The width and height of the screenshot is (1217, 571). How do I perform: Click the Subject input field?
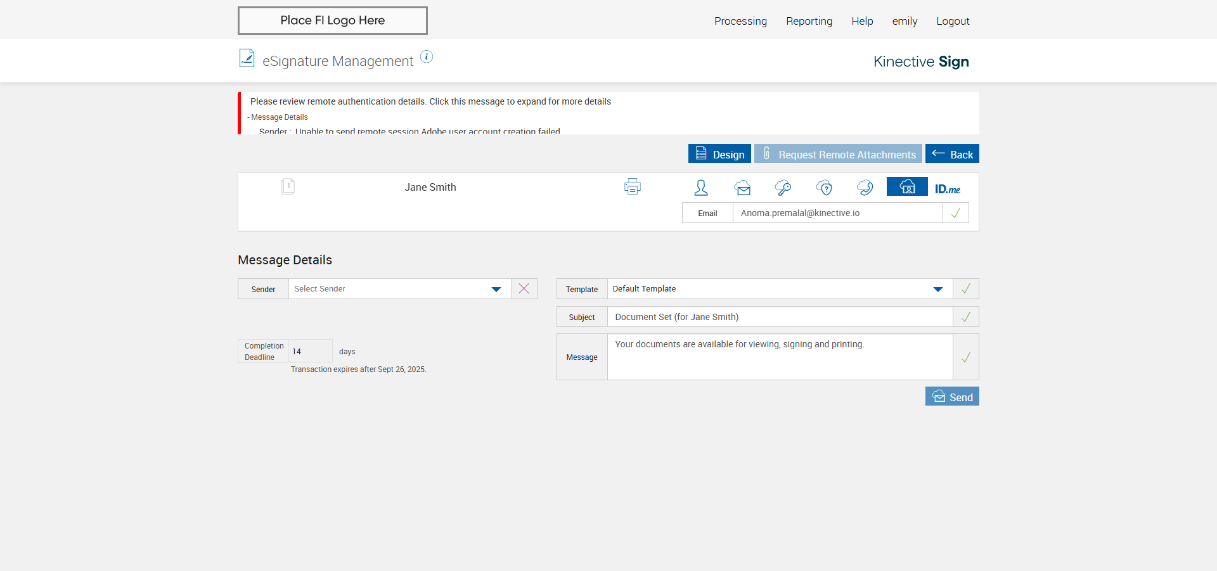tap(780, 317)
